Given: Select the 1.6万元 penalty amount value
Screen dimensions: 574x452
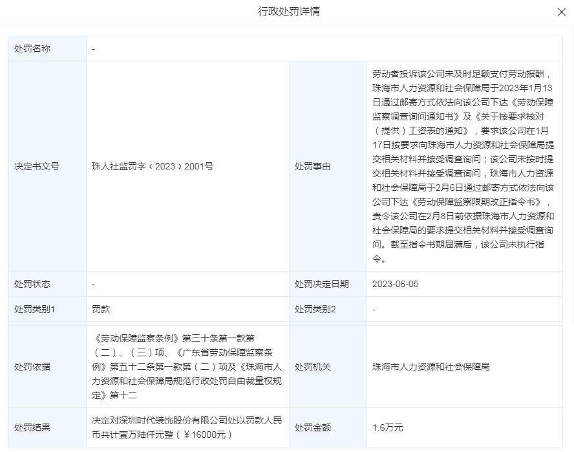Looking at the screenshot, I should (x=388, y=427).
